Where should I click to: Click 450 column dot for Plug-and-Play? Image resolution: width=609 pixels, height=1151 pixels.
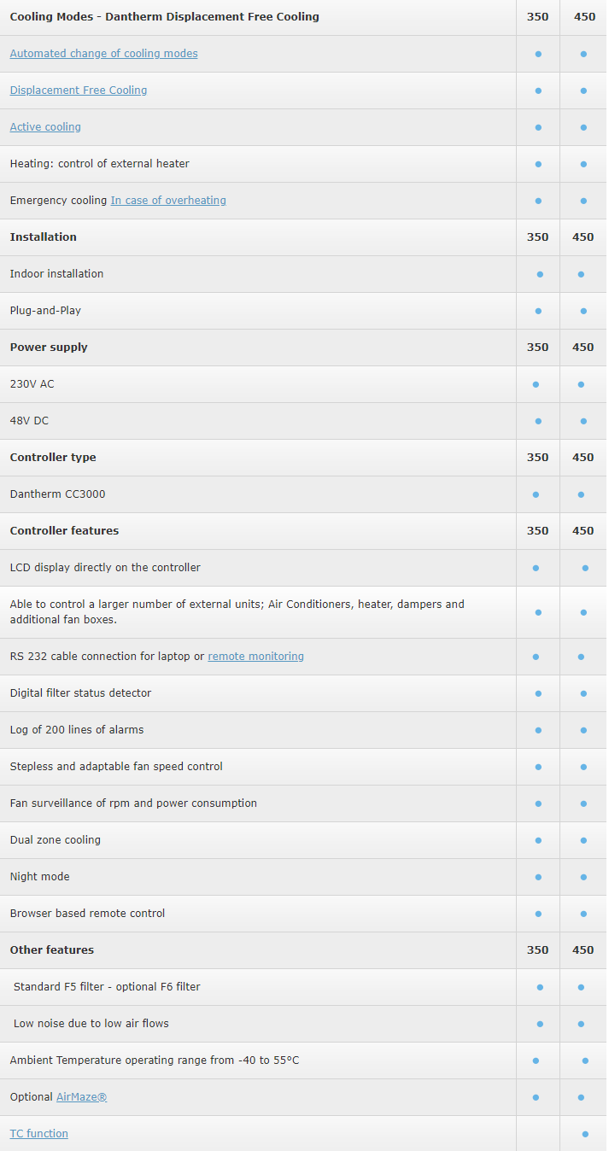pyautogui.click(x=583, y=311)
